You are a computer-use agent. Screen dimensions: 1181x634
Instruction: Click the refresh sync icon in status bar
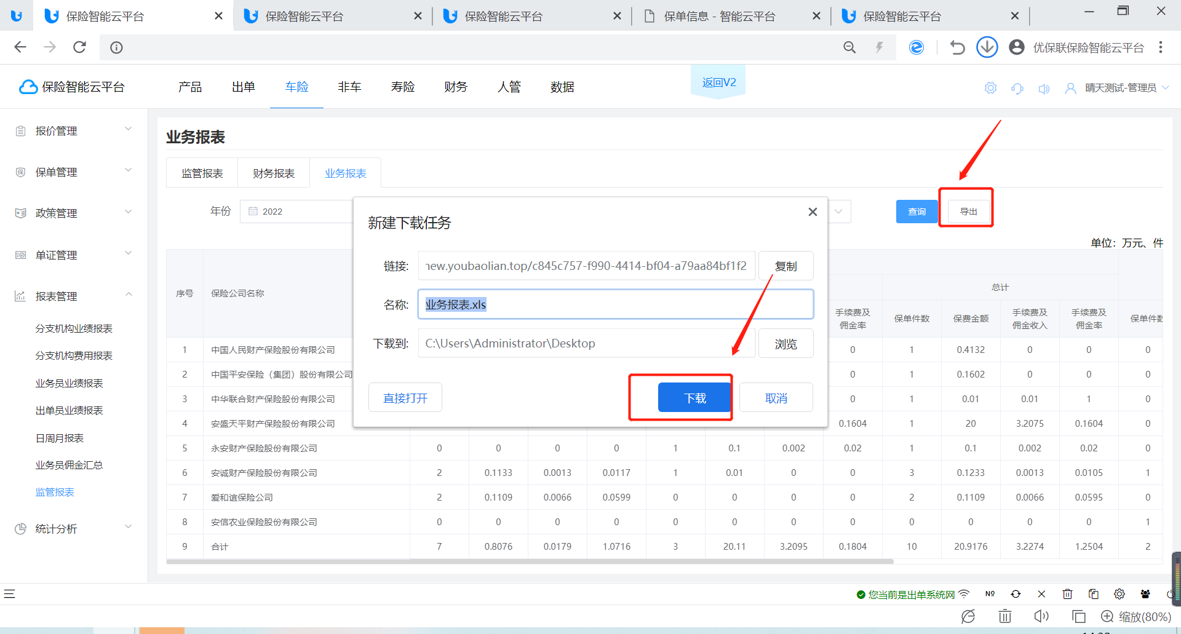[1016, 594]
